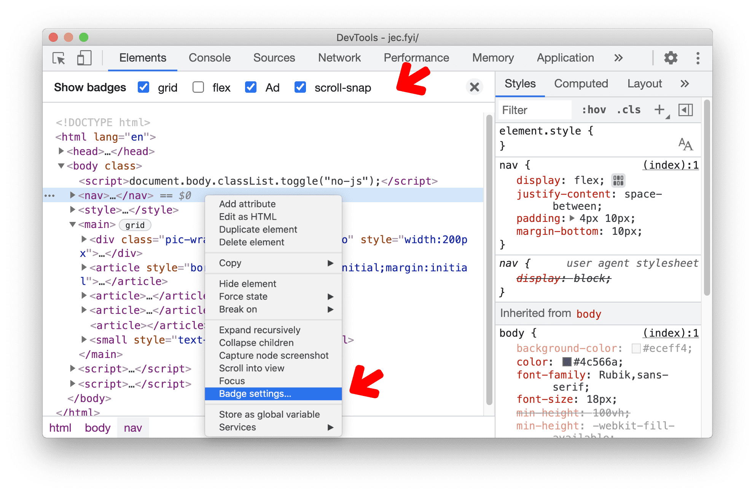Click the font size AA icon in Styles
Image resolution: width=755 pixels, height=494 pixels.
(688, 146)
